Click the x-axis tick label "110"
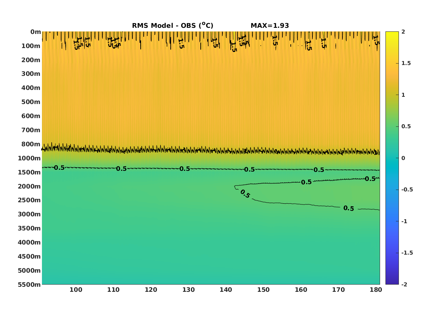The width and height of the screenshot is (422, 316). [113, 290]
